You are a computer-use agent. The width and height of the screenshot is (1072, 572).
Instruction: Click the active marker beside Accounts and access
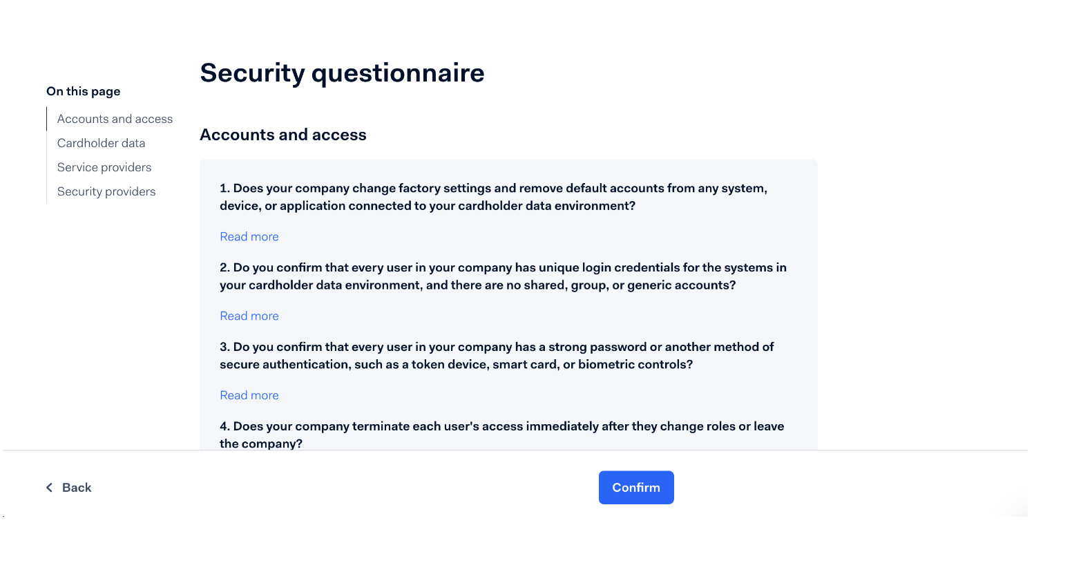(x=47, y=119)
